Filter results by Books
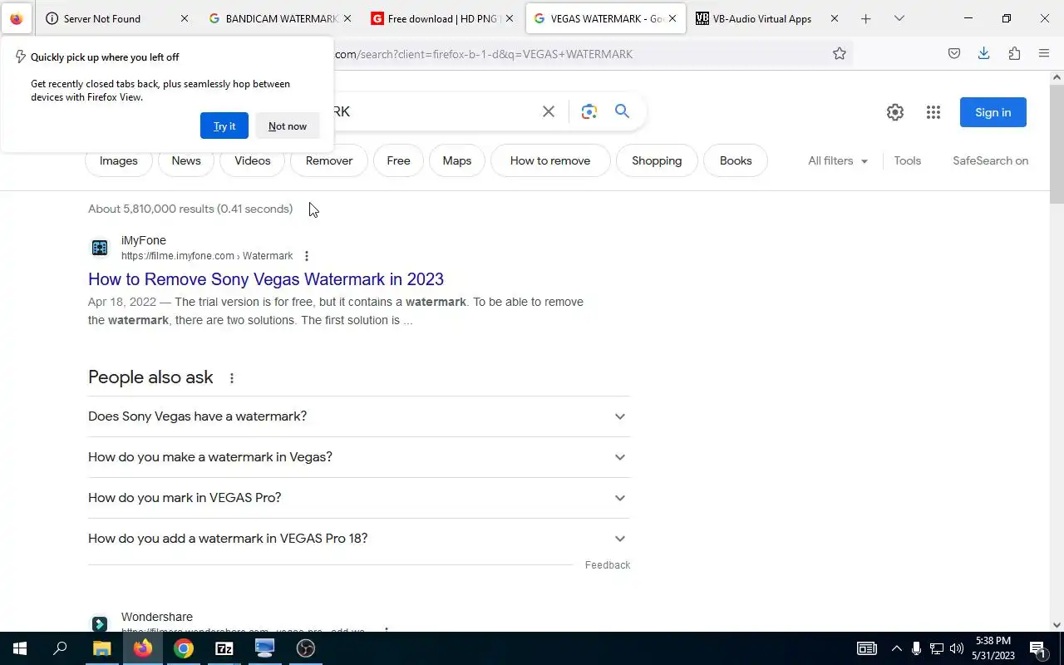1064x665 pixels. pyautogui.click(x=736, y=160)
